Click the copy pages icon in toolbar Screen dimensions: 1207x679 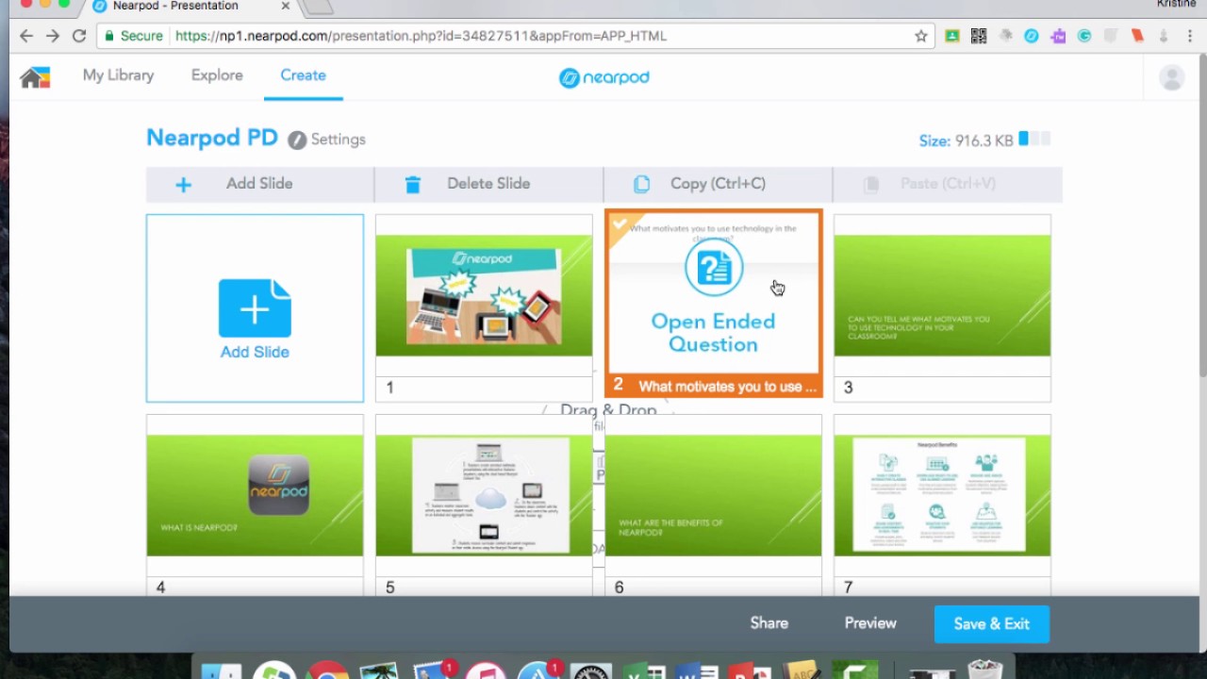click(641, 185)
